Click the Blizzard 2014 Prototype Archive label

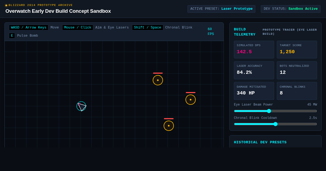40,5
